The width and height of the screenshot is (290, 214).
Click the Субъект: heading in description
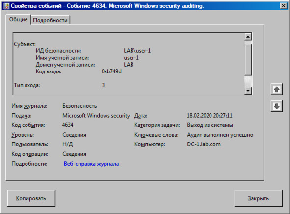(x=25, y=44)
